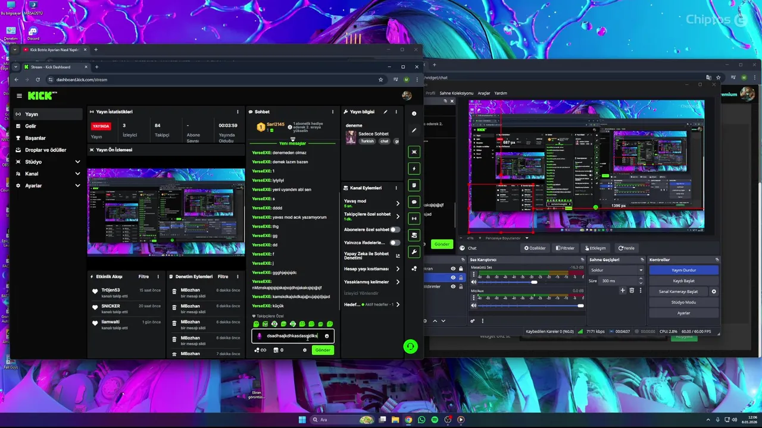Viewport: 762px width, 428px height.
Task: Open Windows Start button on taskbar
Action: 302,420
